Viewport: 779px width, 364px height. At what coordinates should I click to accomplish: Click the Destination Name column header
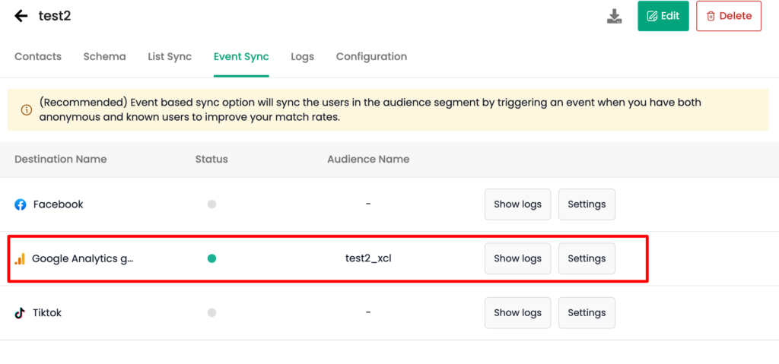pos(61,160)
